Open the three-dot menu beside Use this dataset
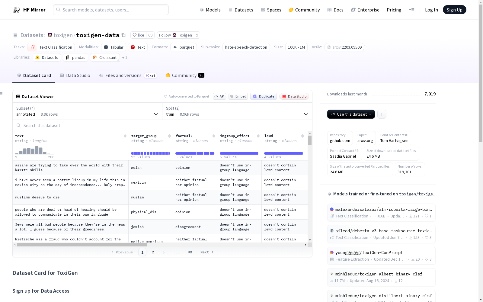 tap(382, 114)
